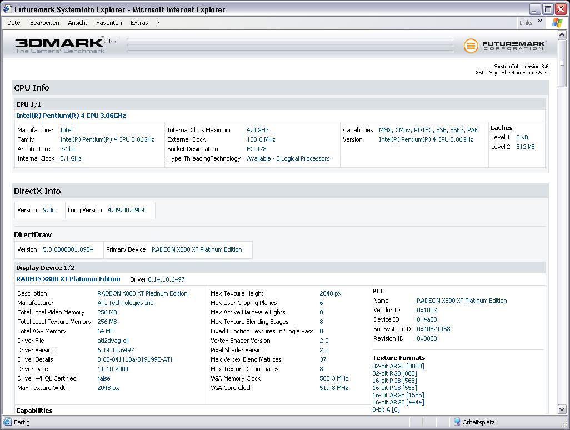This screenshot has height=430, width=570.
Task: Select the External Clock value 133.0 MHz
Action: point(261,139)
